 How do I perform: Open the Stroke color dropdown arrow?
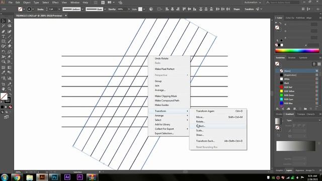coord(33,9)
